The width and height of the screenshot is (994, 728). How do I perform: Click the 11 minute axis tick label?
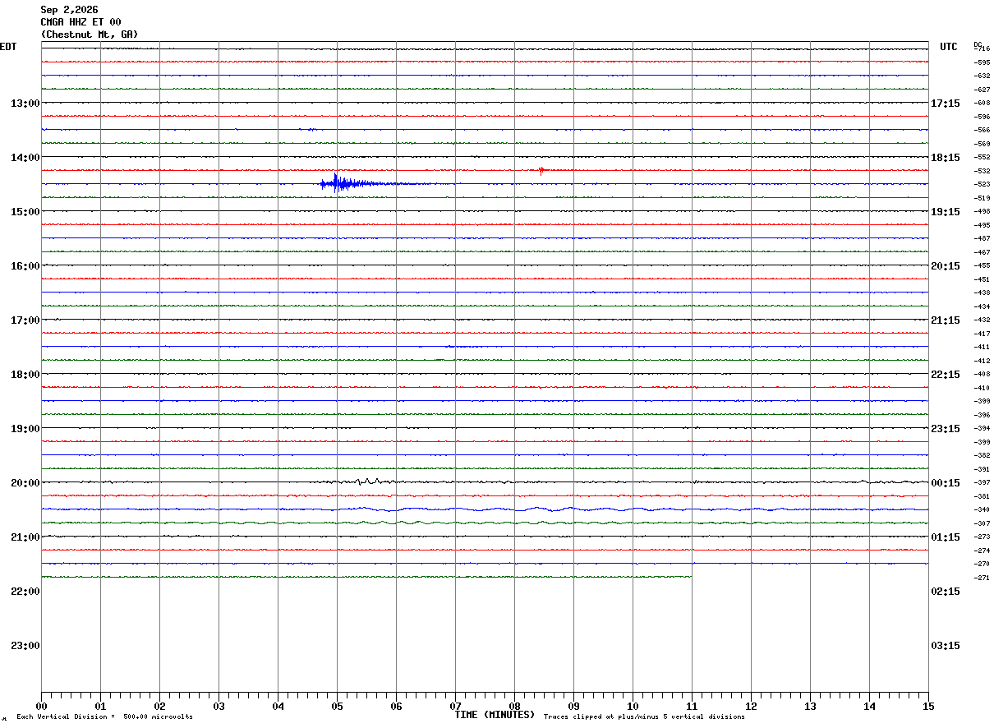692,706
